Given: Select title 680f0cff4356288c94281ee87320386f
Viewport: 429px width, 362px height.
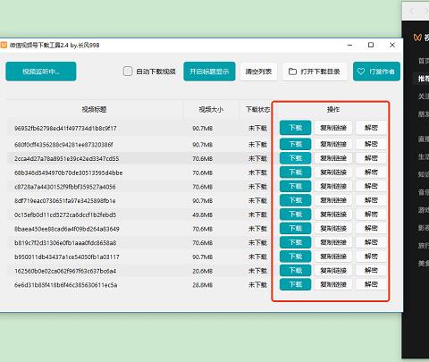Looking at the screenshot, I should coord(63,145).
